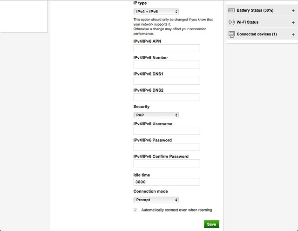Click the IPv4/IPv6 Username field
298x231 pixels.
click(167, 131)
